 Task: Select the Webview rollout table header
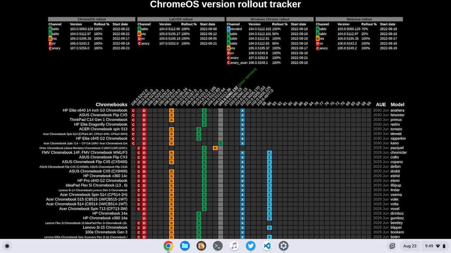pos(359,19)
